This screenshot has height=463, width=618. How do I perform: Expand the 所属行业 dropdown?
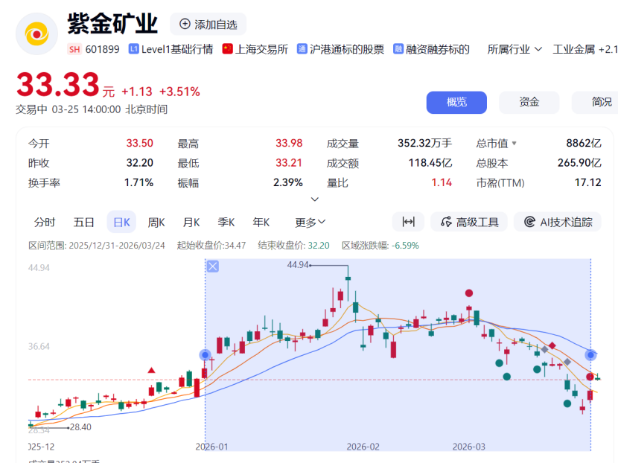click(515, 49)
